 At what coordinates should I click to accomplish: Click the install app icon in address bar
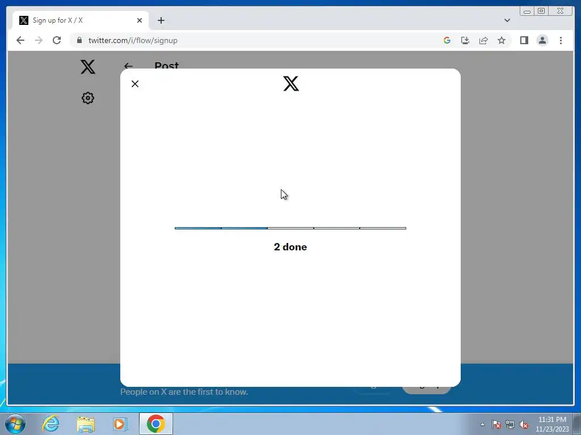click(x=465, y=40)
